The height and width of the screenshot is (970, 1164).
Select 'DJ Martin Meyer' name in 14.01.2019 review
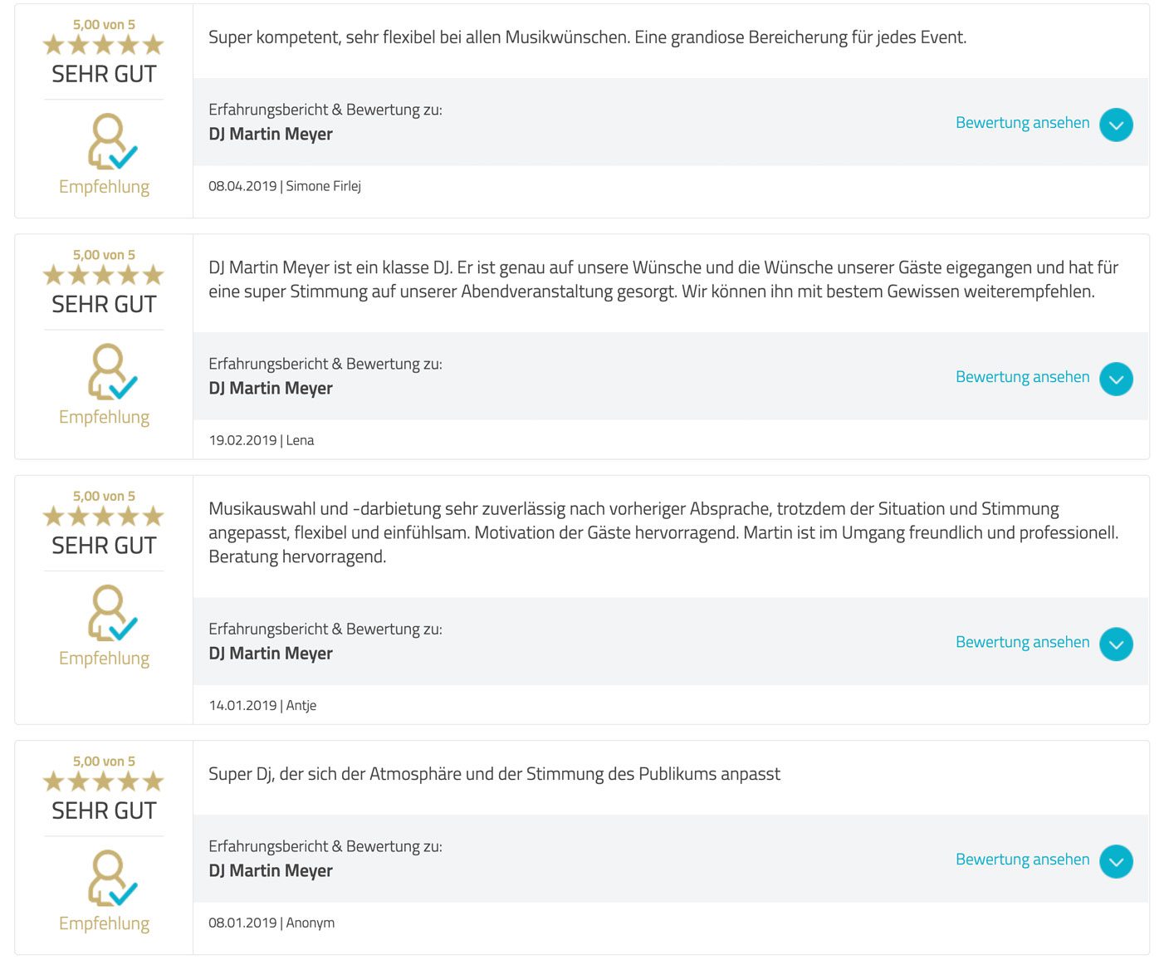tap(271, 654)
